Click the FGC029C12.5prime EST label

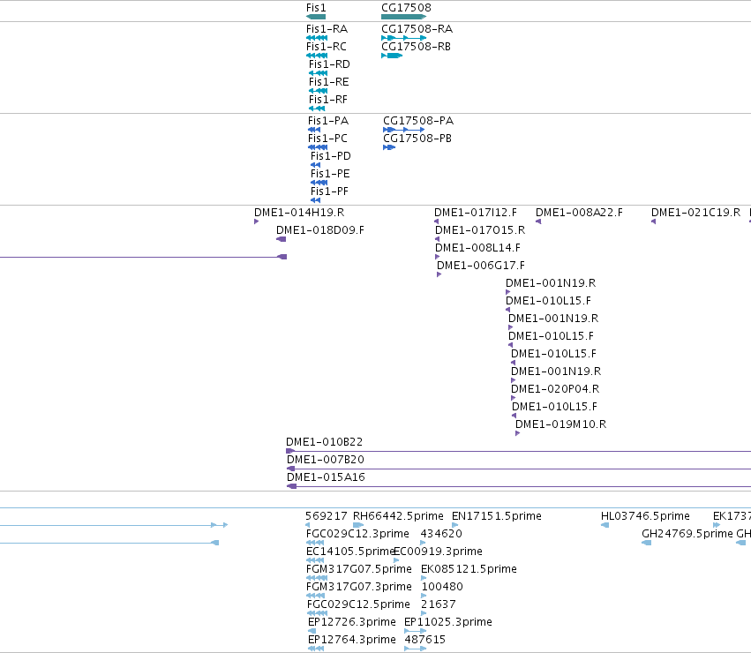coord(358,604)
